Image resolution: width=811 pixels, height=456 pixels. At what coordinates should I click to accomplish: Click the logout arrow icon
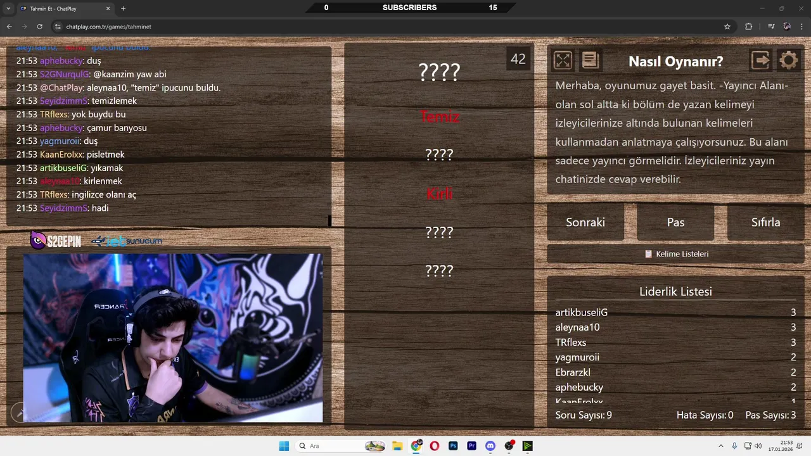760,60
